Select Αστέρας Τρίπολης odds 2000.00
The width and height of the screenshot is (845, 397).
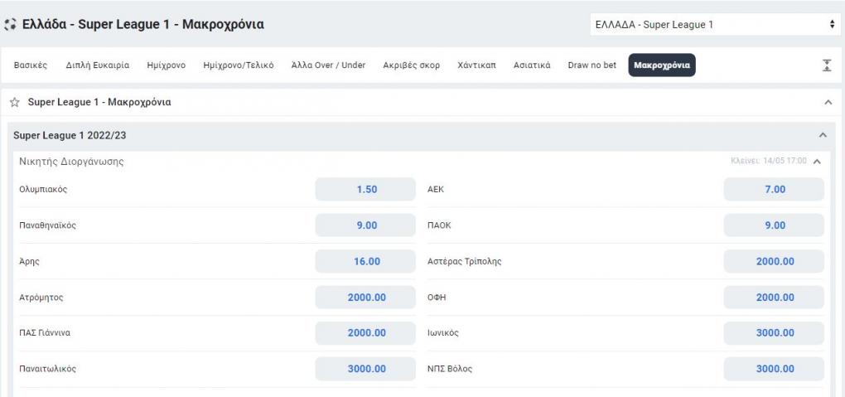click(774, 261)
